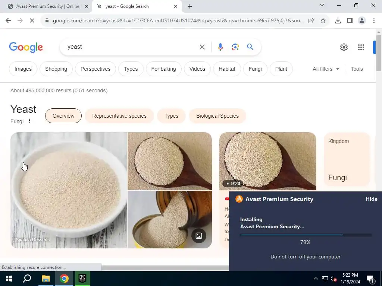Click the Avast installation progress bar

pos(306,235)
